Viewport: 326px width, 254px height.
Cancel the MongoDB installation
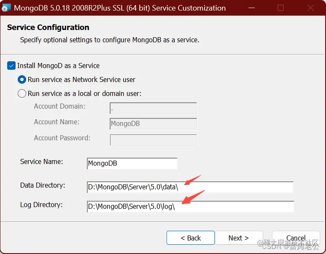point(296,238)
